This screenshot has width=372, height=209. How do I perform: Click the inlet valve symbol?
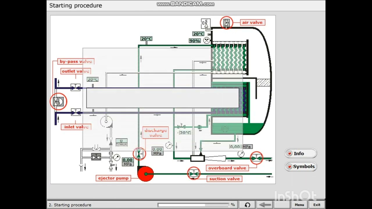76,112
